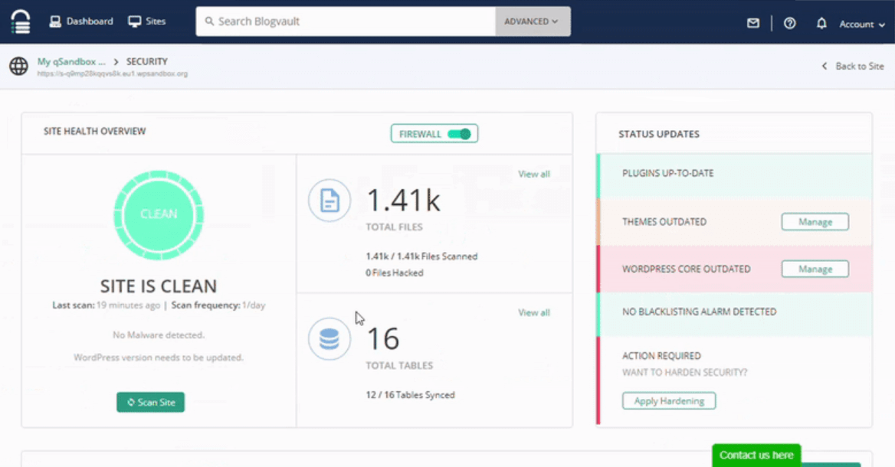Click the total files document icon
This screenshot has height=467, width=895.
pyautogui.click(x=329, y=201)
